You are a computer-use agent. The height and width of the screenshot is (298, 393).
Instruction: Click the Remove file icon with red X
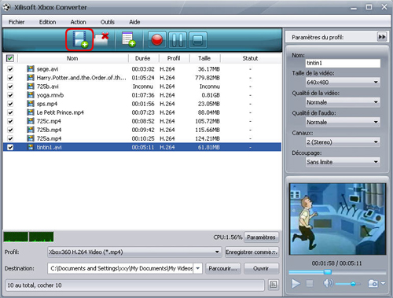tap(101, 39)
